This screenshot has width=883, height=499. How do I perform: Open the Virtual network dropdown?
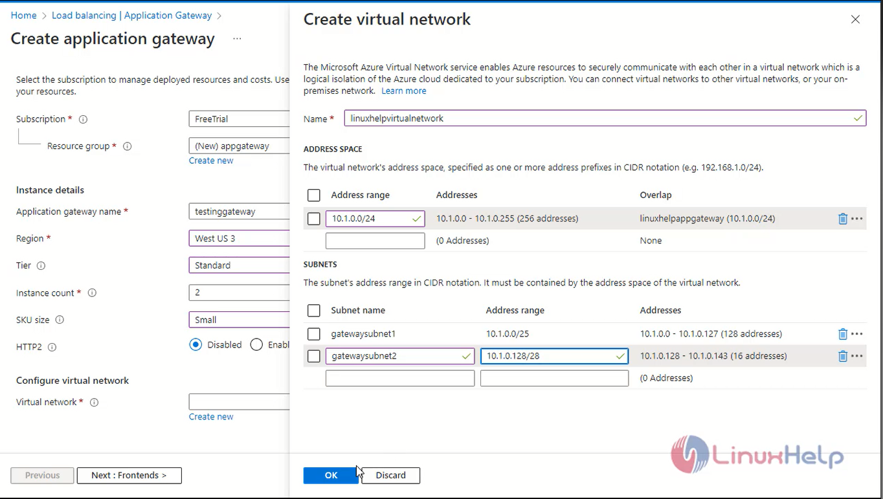(x=239, y=401)
